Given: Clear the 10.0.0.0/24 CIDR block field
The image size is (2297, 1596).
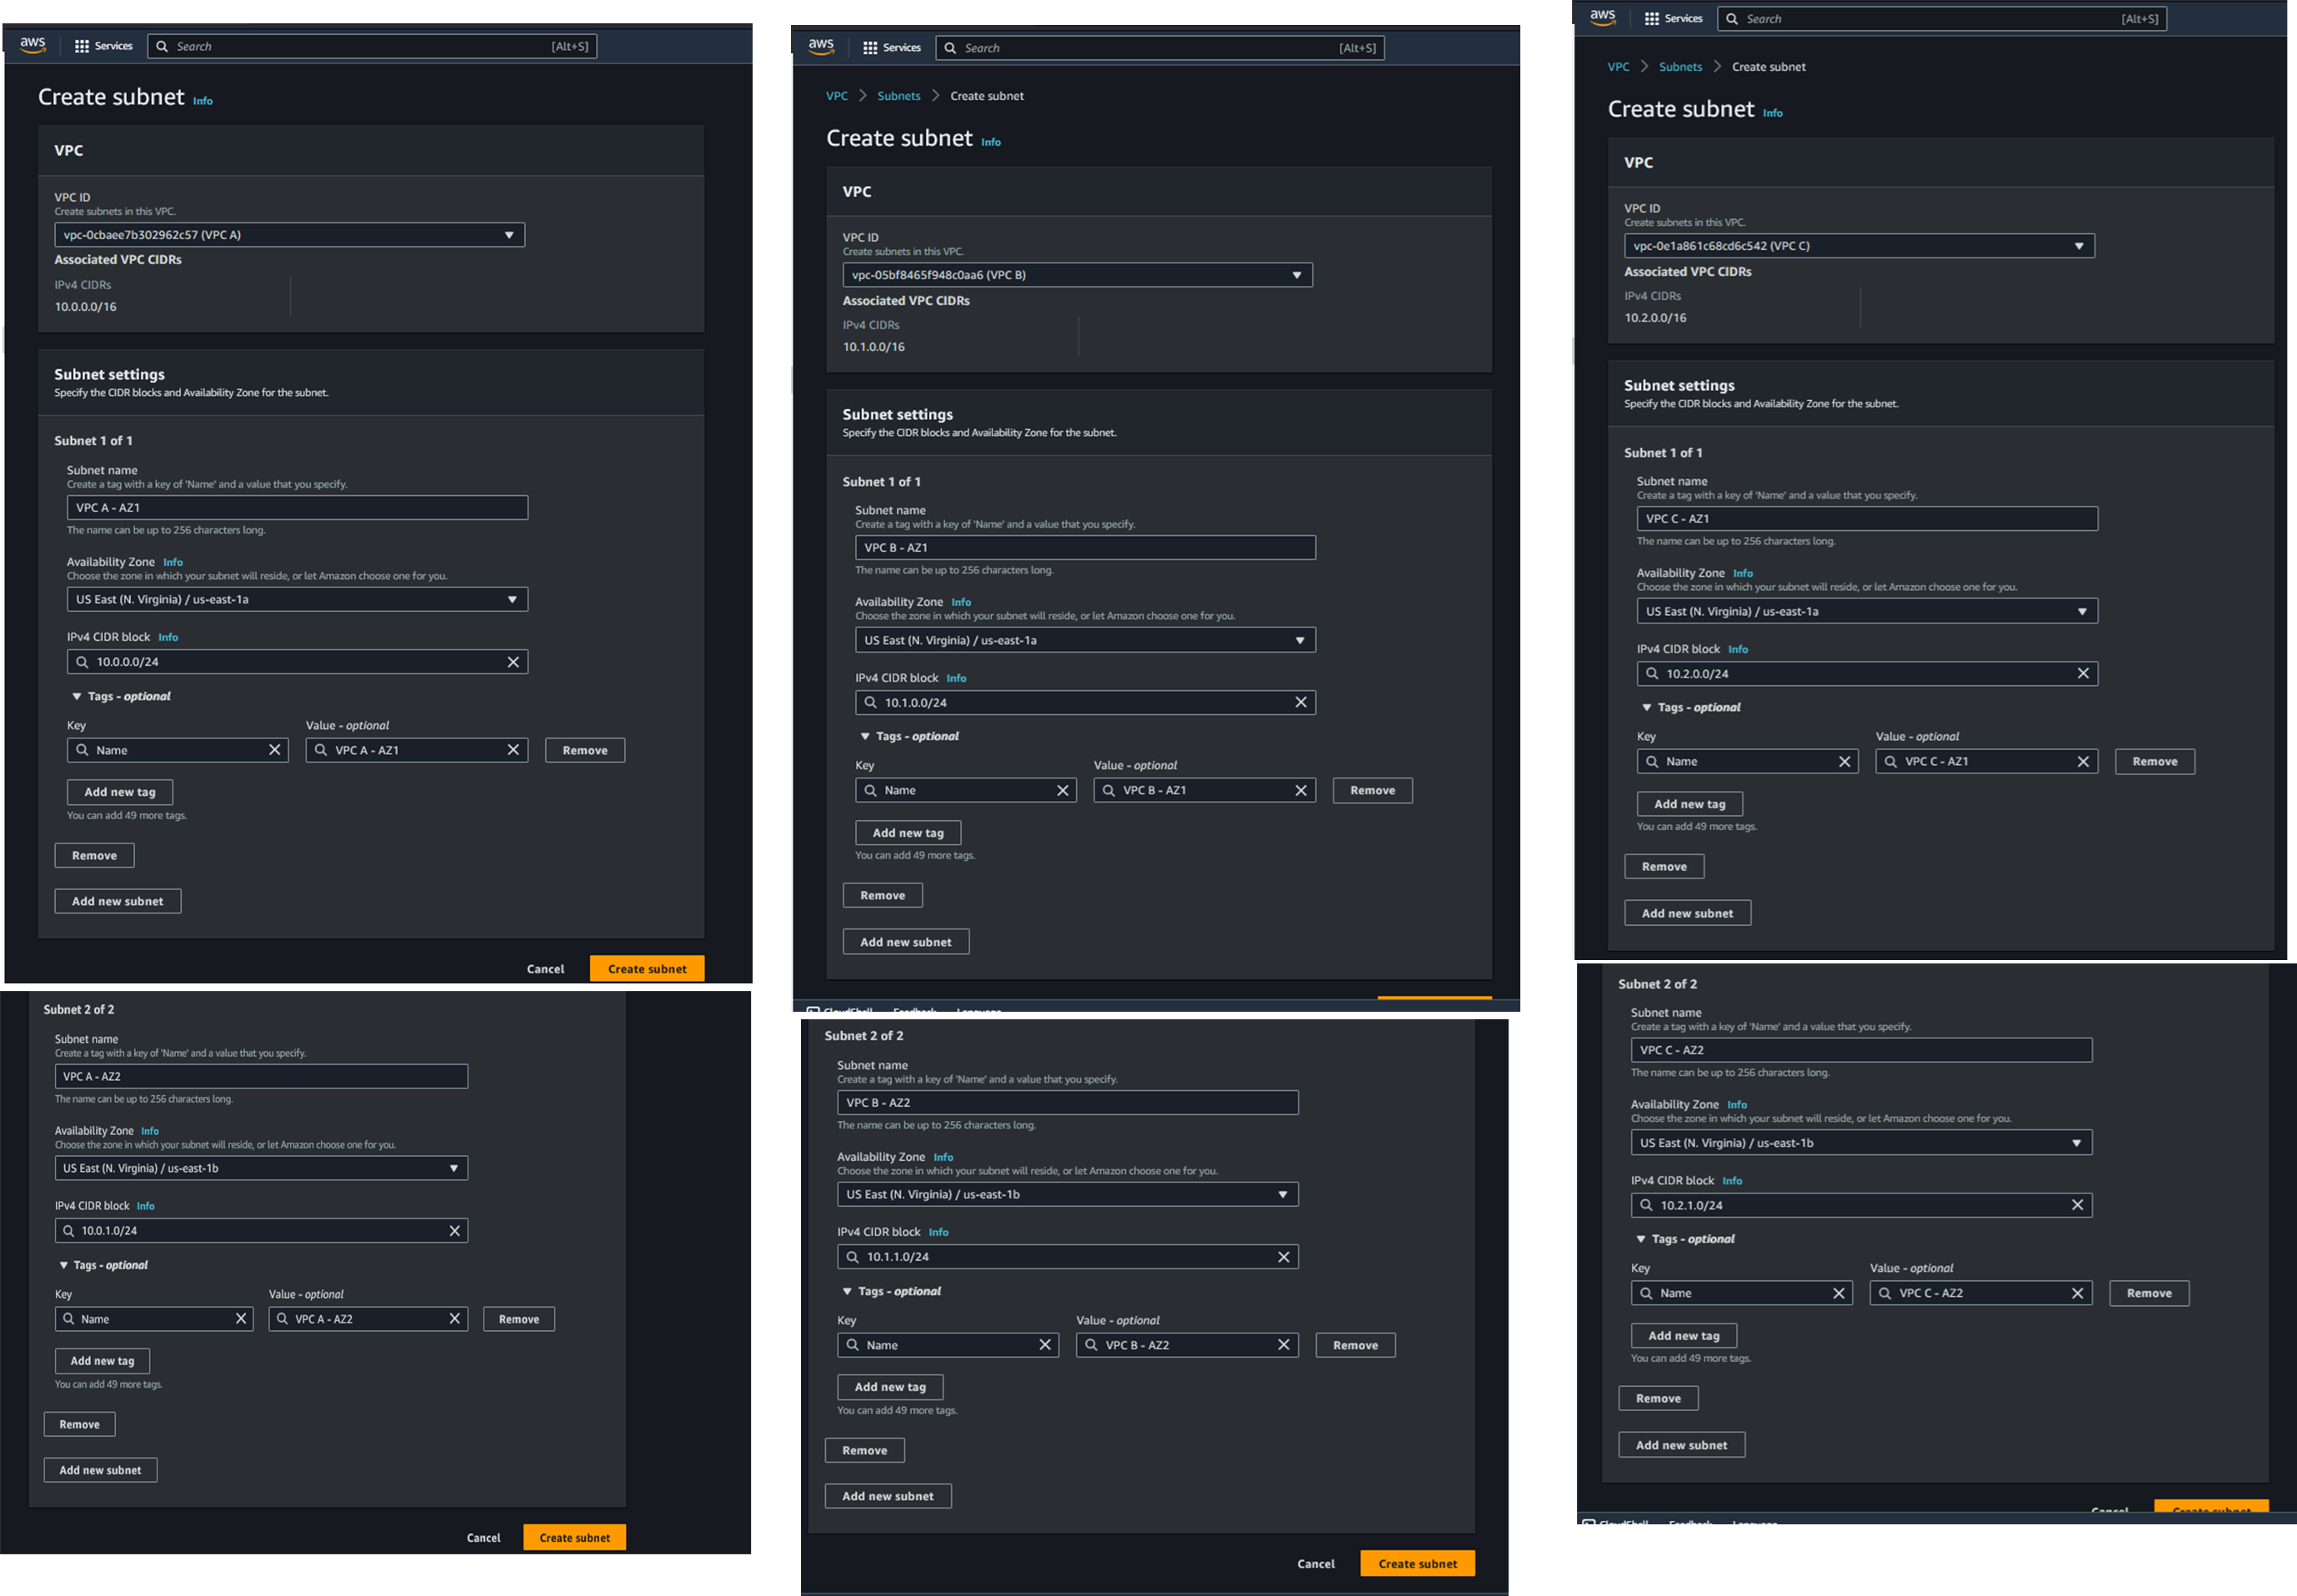Looking at the screenshot, I should pyautogui.click(x=513, y=662).
